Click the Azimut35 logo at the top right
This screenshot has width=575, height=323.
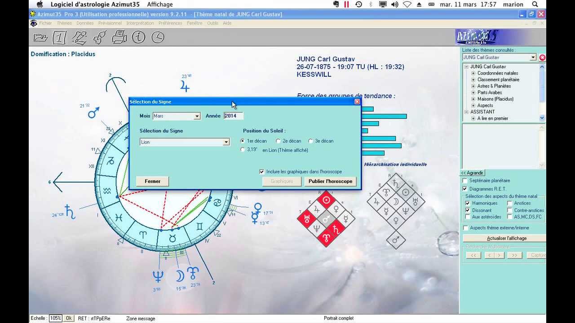[x=477, y=38]
